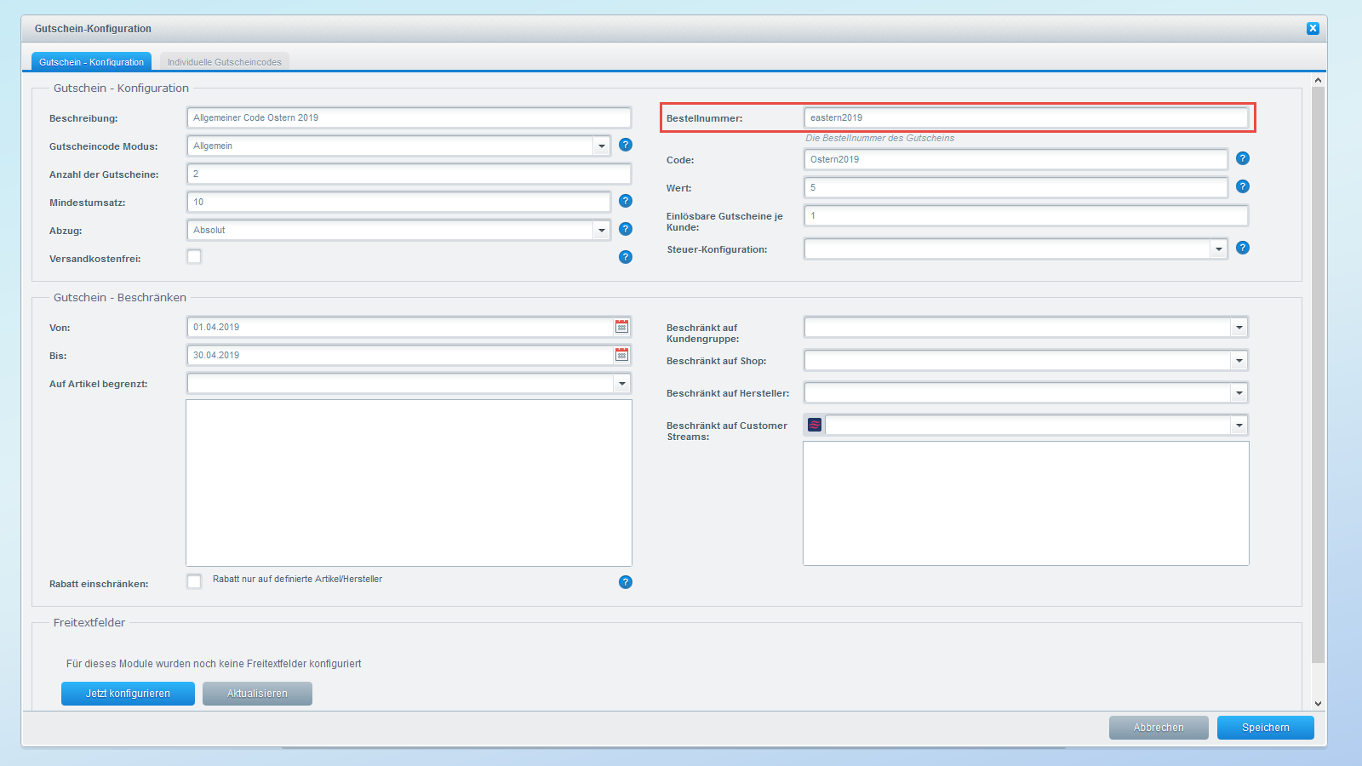Open help icon for Rabatt einschränken
Viewport: 1362px width, 766px height.
coord(626,582)
